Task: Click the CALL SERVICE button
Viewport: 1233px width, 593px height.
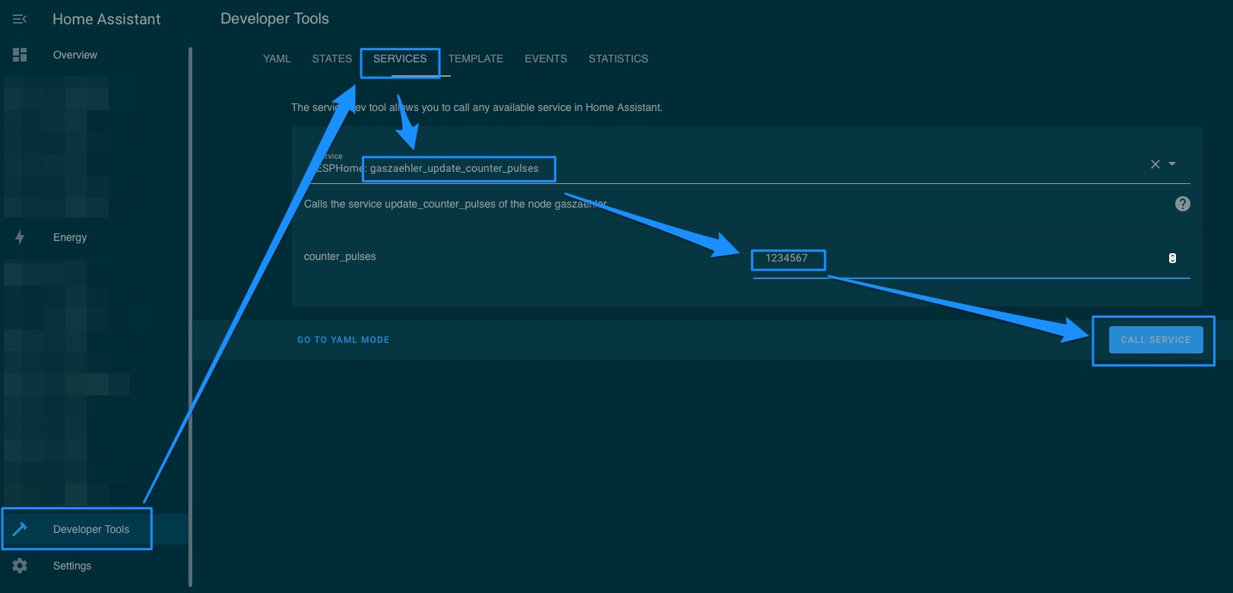Action: point(1155,340)
